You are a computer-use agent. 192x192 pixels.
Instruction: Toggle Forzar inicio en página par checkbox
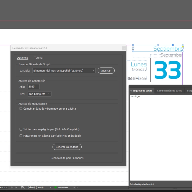tap(21, 136)
